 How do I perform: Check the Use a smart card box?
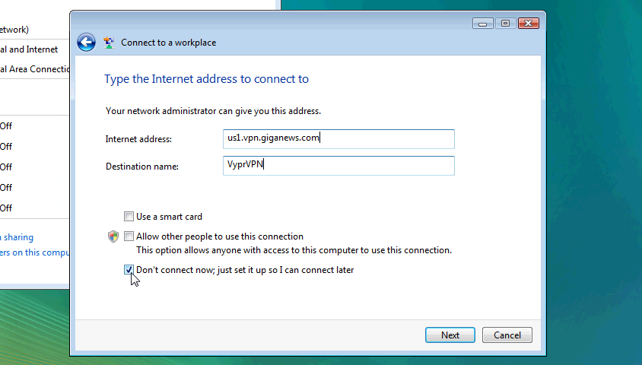[x=129, y=217]
